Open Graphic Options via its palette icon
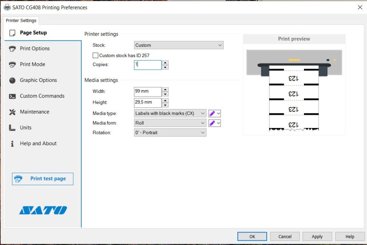Screen dimensions: 367x245 pos(12,80)
